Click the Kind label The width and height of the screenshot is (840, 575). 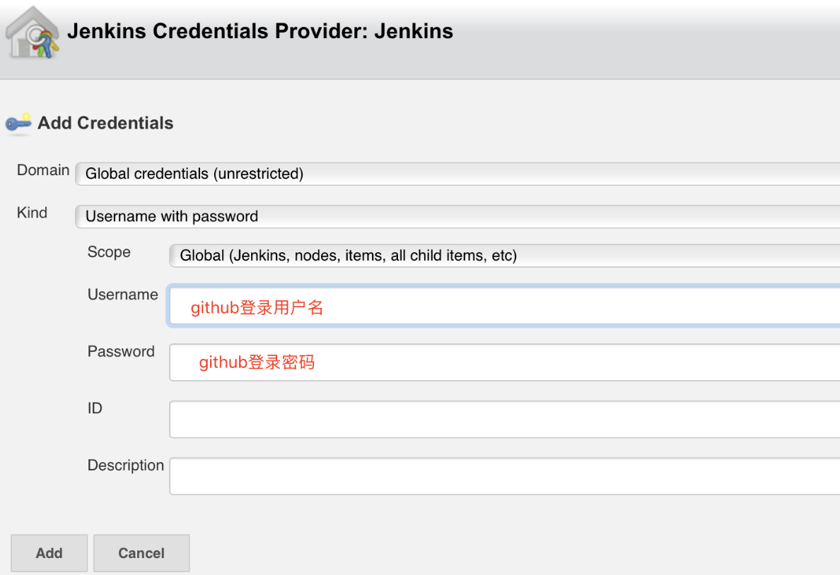(x=32, y=213)
